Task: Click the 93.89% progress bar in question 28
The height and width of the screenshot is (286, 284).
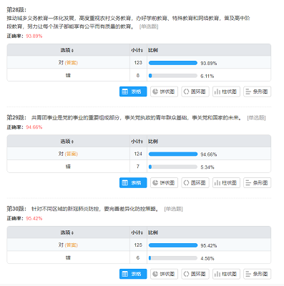Action: pos(173,63)
